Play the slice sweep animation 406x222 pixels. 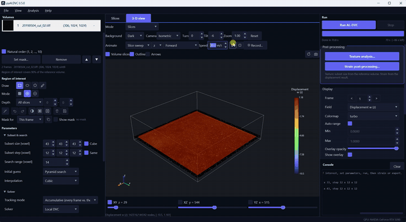click(x=232, y=45)
